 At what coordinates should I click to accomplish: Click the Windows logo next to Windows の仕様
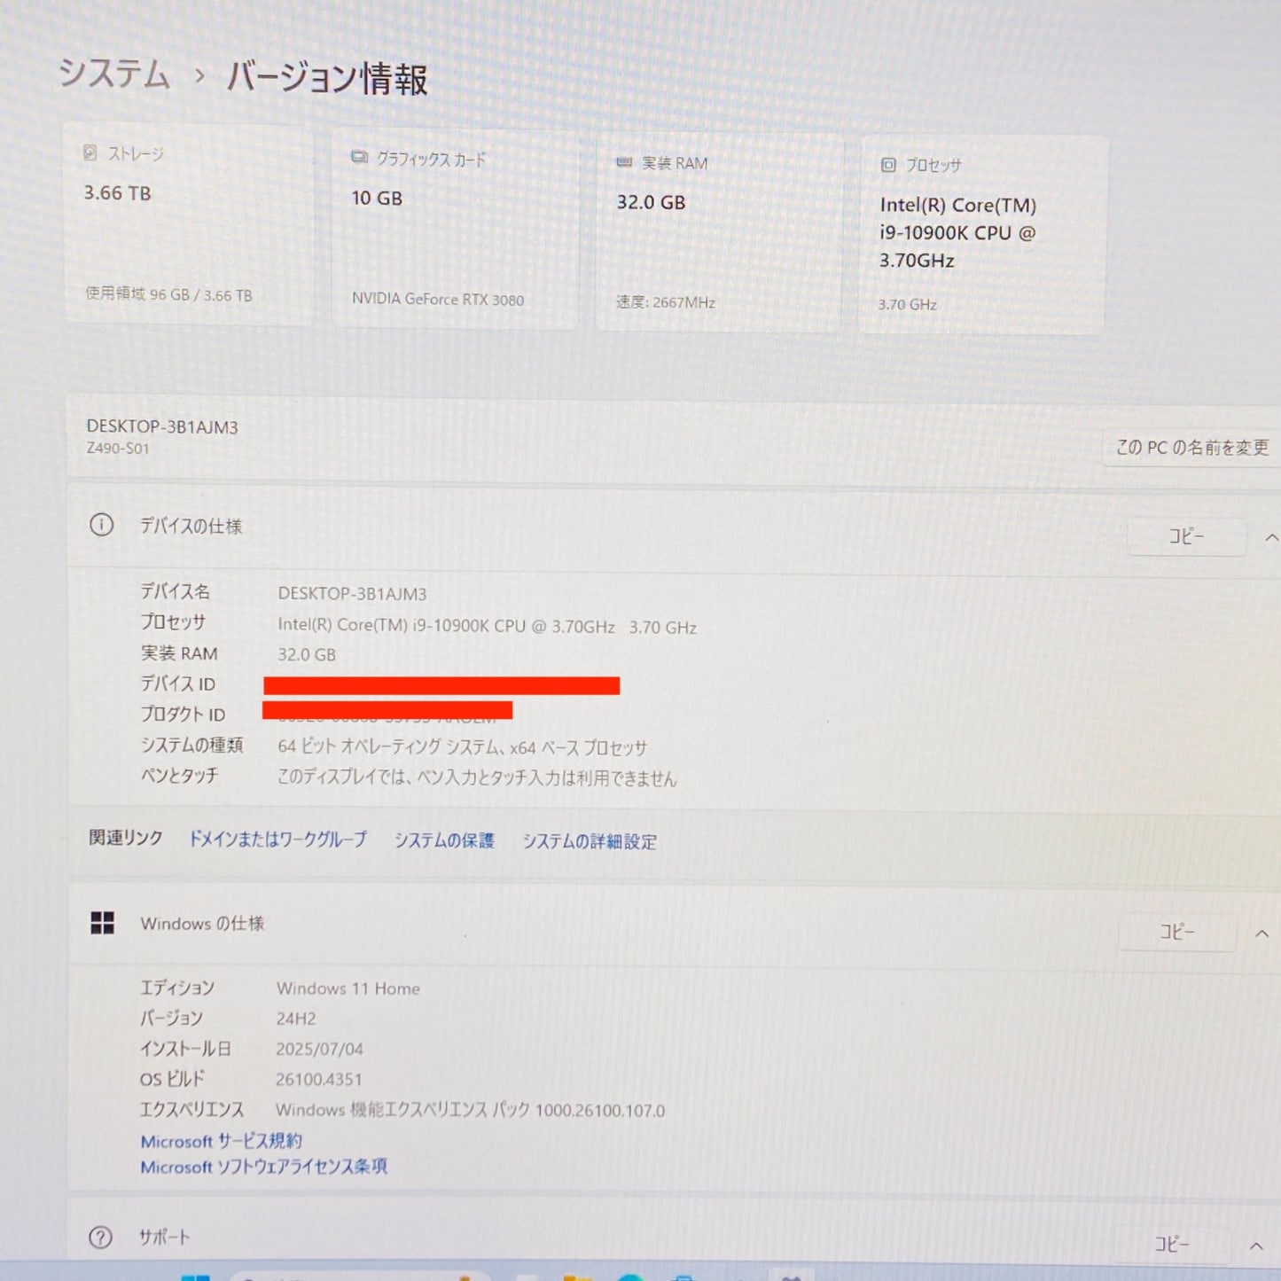[104, 923]
